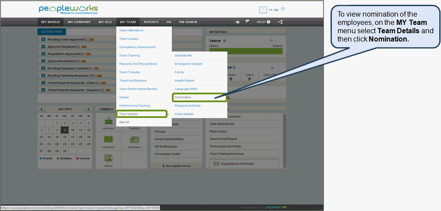Expand Pending Leave Approval item

click(x=43, y=39)
